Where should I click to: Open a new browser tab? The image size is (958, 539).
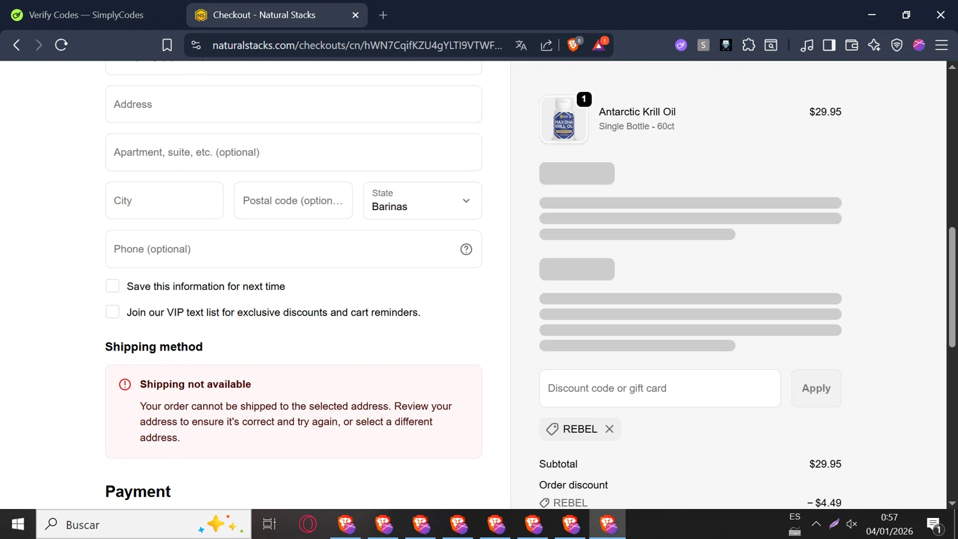click(383, 15)
